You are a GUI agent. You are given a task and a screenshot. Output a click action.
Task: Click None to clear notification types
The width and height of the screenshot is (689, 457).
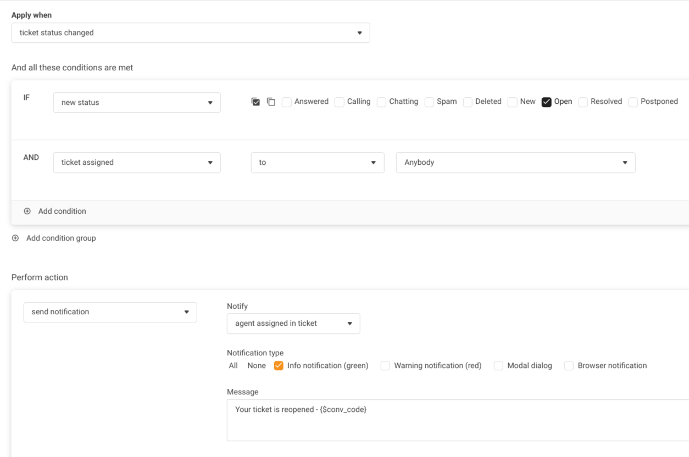click(257, 366)
